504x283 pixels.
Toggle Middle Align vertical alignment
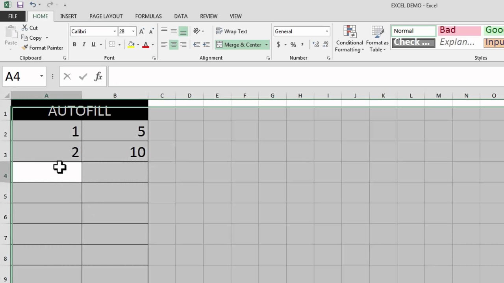click(174, 31)
